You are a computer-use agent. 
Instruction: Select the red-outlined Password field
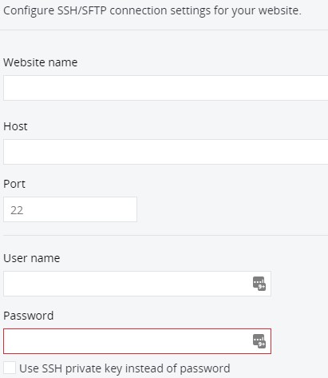[x=137, y=341]
